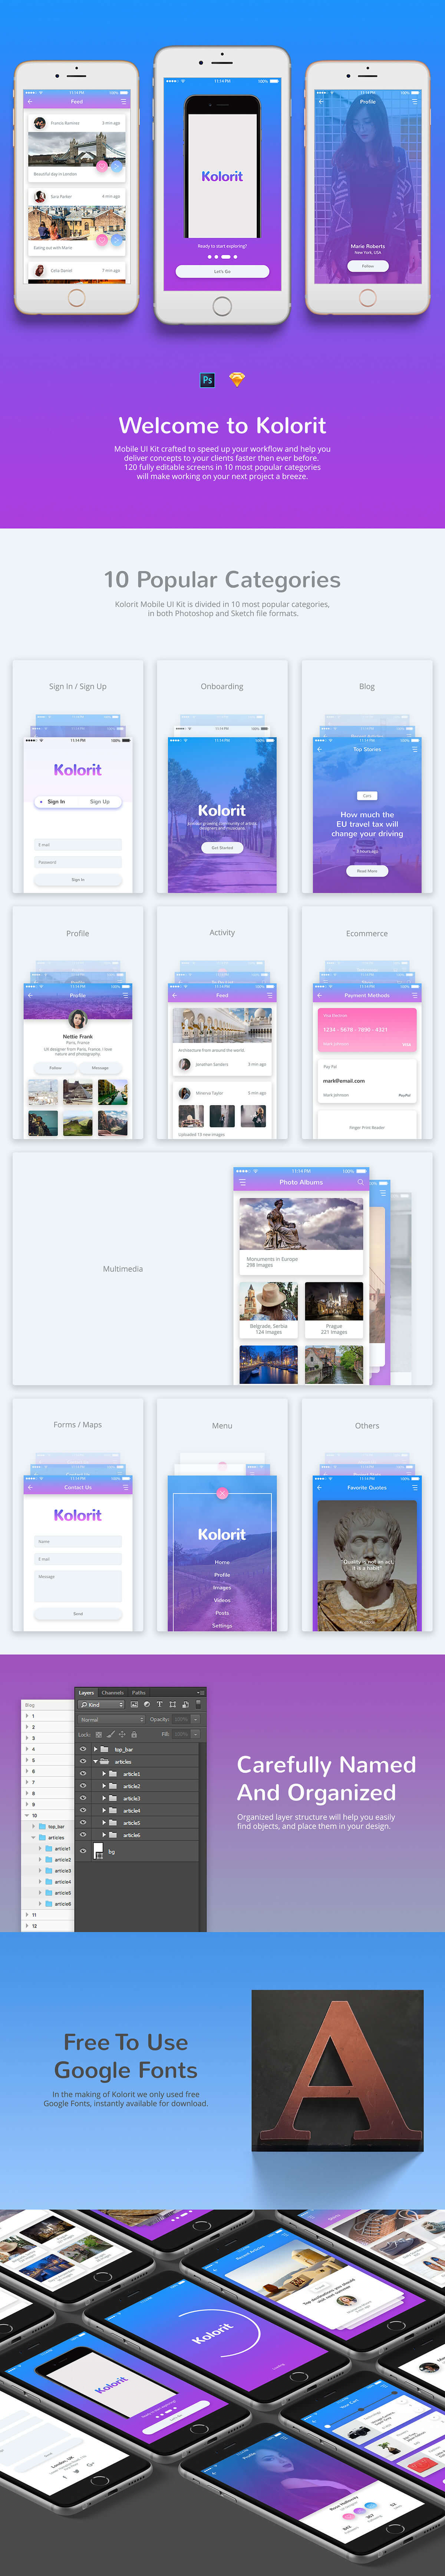The width and height of the screenshot is (445, 2576).
Task: Toggle visibility of article3 layer
Action: 83,1798
